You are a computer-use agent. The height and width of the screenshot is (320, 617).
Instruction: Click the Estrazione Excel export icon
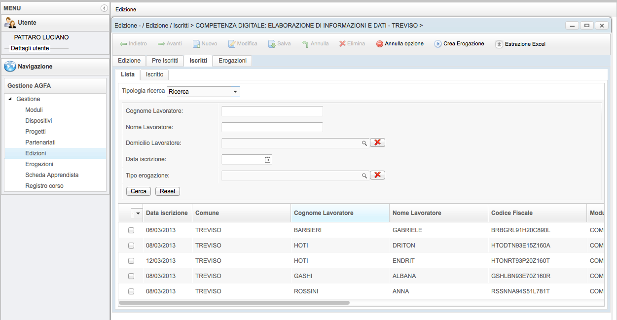pyautogui.click(x=499, y=44)
